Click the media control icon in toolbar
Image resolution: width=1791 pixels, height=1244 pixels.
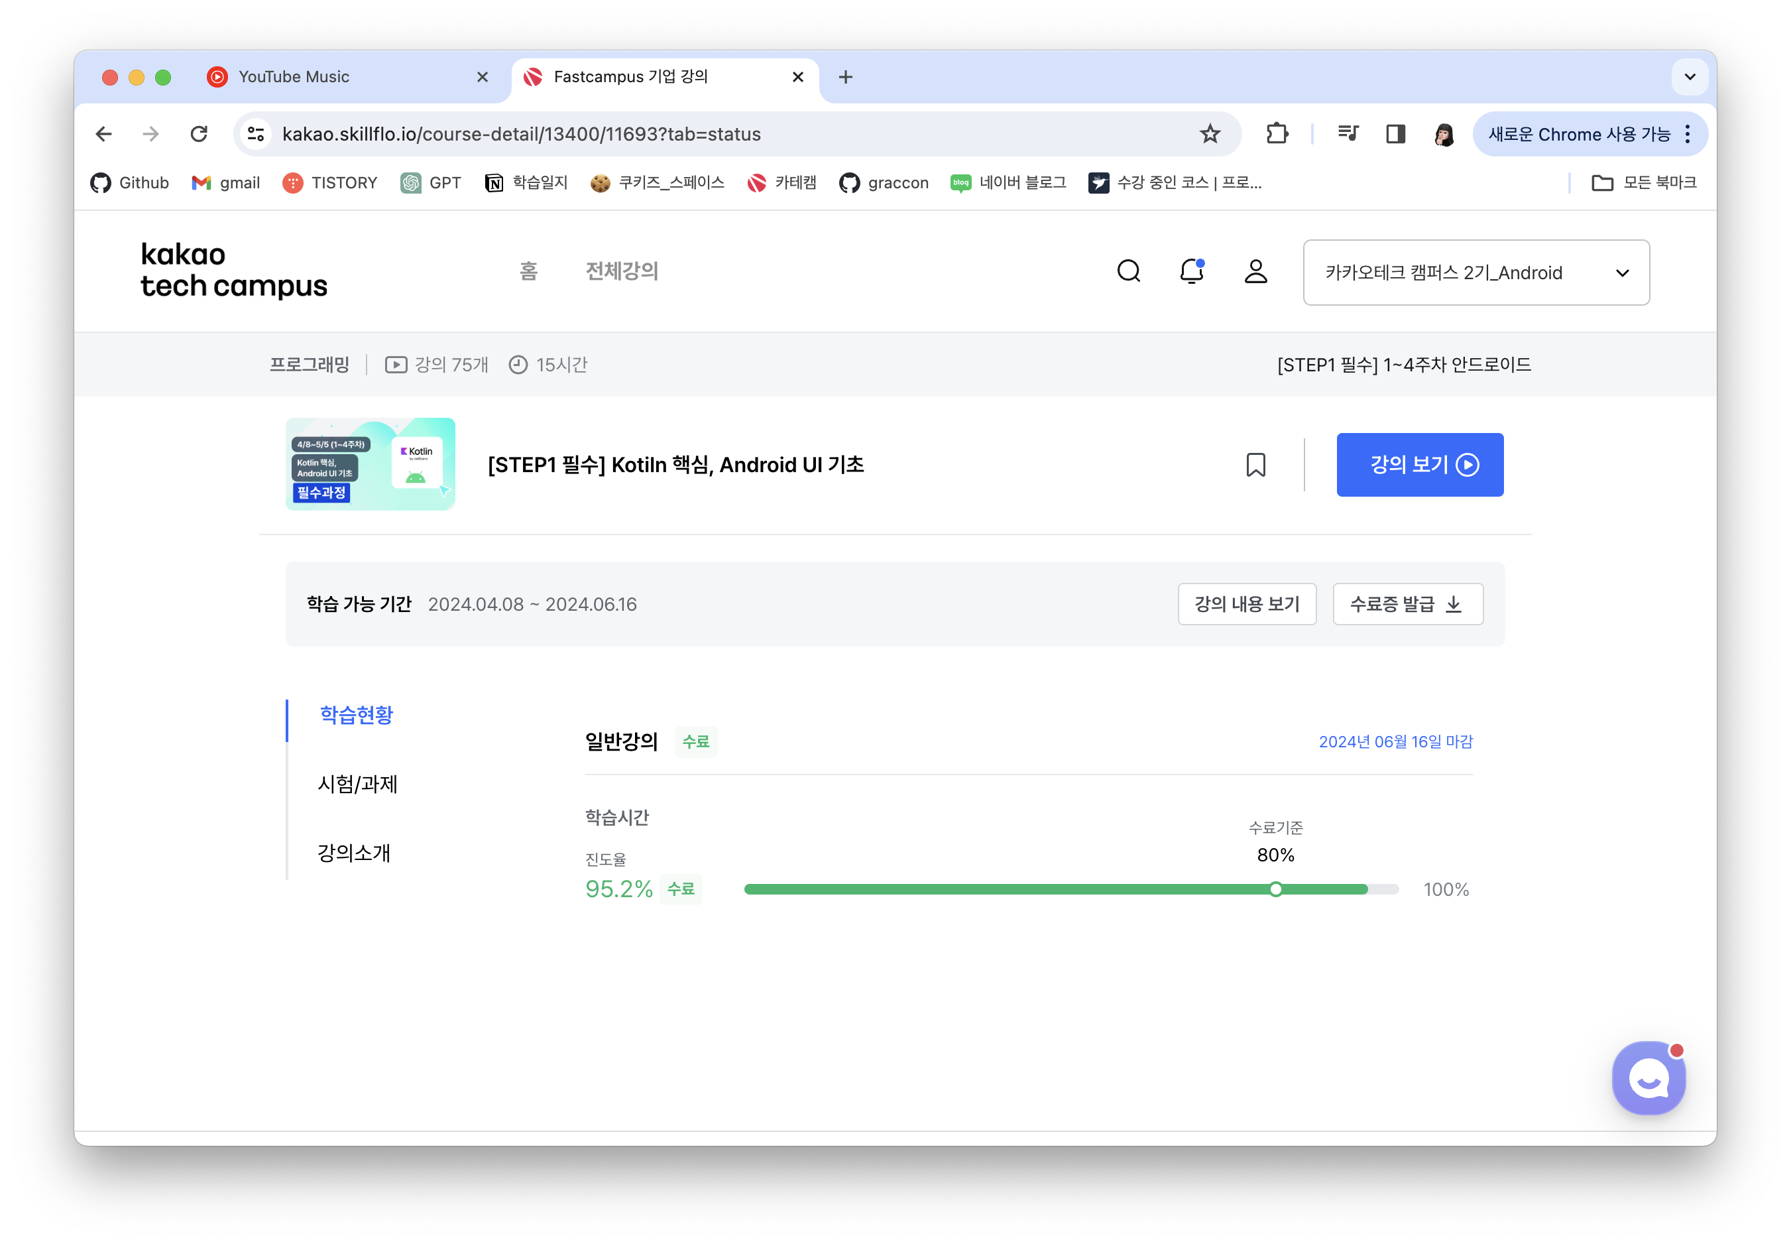click(x=1348, y=134)
